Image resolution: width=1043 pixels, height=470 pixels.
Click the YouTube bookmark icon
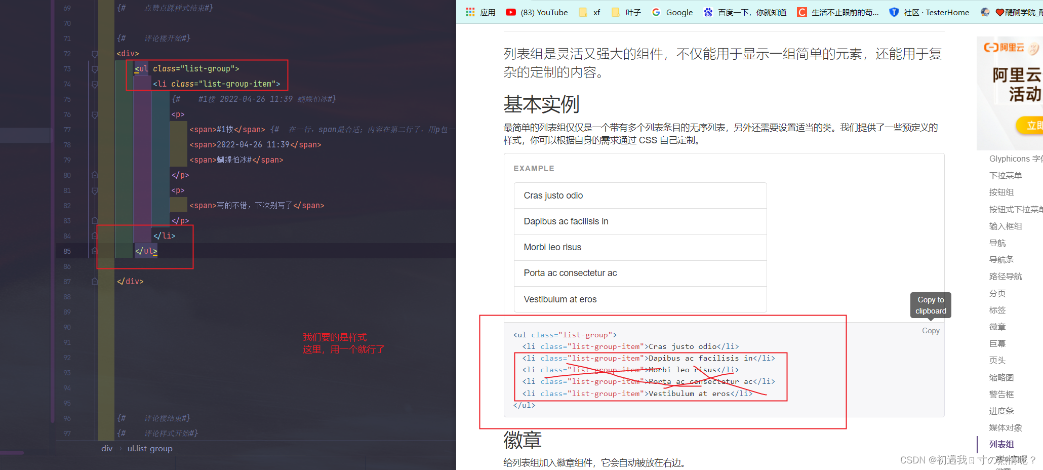[x=511, y=12]
